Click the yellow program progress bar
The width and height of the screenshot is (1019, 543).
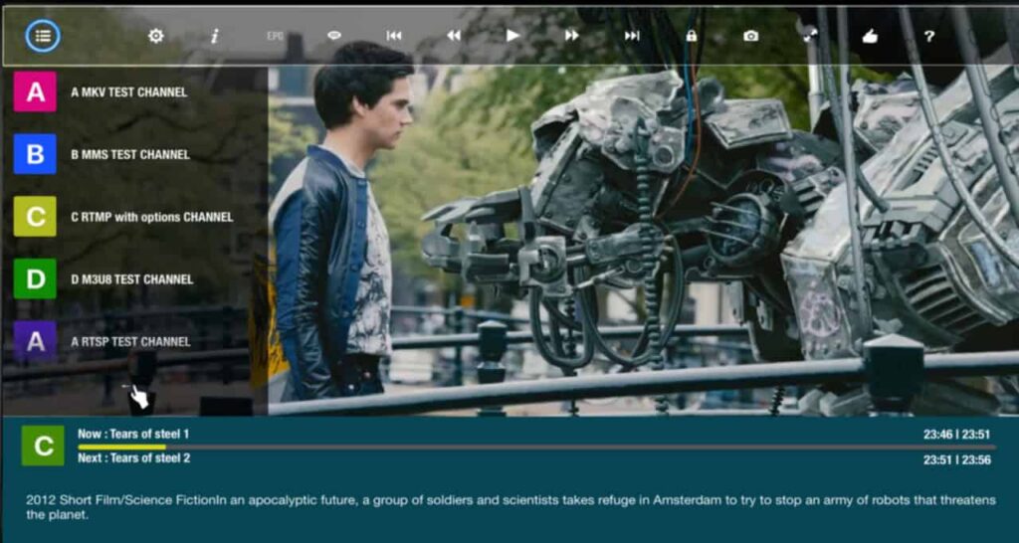point(536,447)
